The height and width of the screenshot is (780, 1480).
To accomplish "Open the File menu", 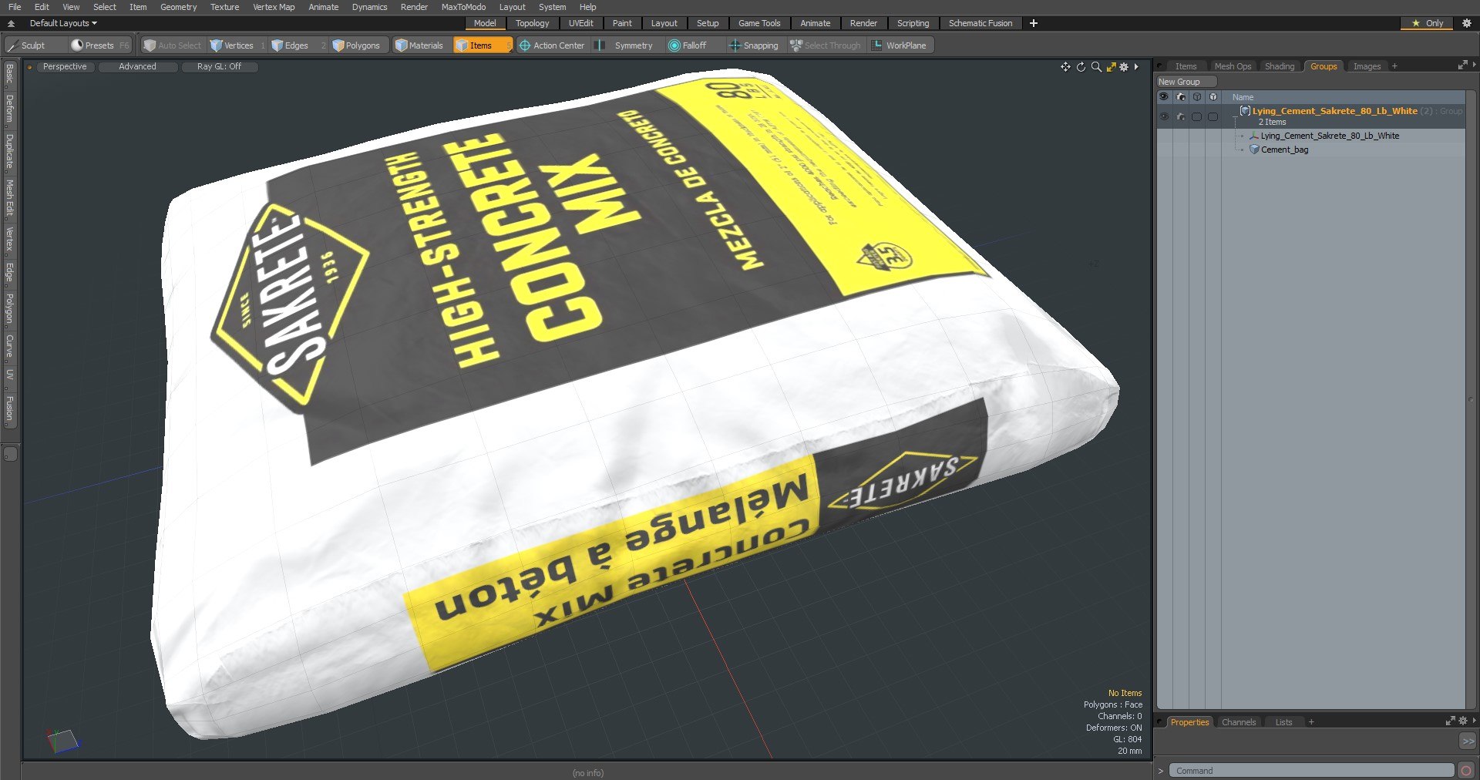I will [x=15, y=7].
